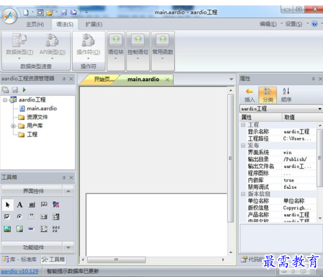Switch to the 库 - 标准库 panel tab

(20, 259)
